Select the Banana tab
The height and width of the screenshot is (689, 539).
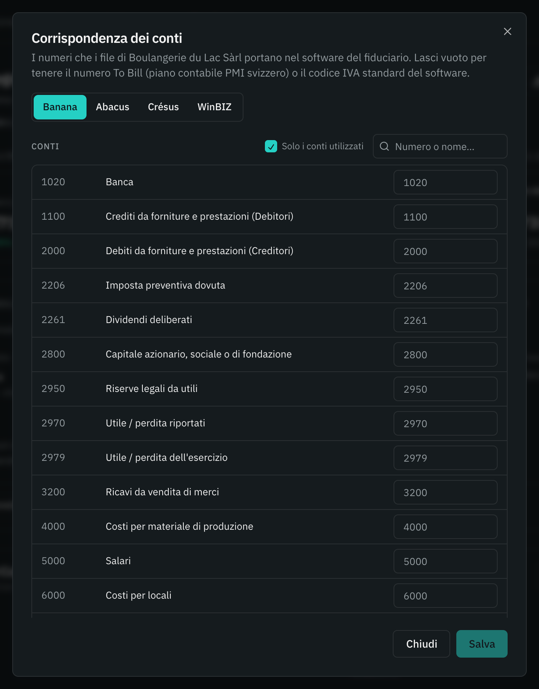point(60,107)
